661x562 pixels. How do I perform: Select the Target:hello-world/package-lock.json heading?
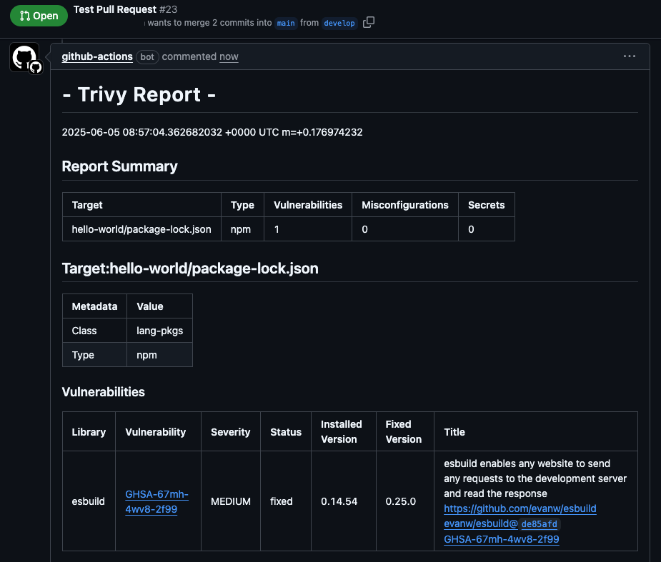pos(190,269)
